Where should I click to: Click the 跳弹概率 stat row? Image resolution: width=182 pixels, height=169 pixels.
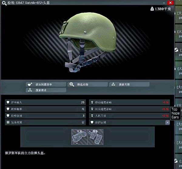(x=45, y=109)
